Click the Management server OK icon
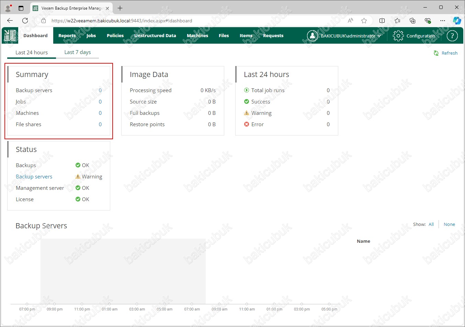This screenshot has width=465, height=327. point(78,188)
